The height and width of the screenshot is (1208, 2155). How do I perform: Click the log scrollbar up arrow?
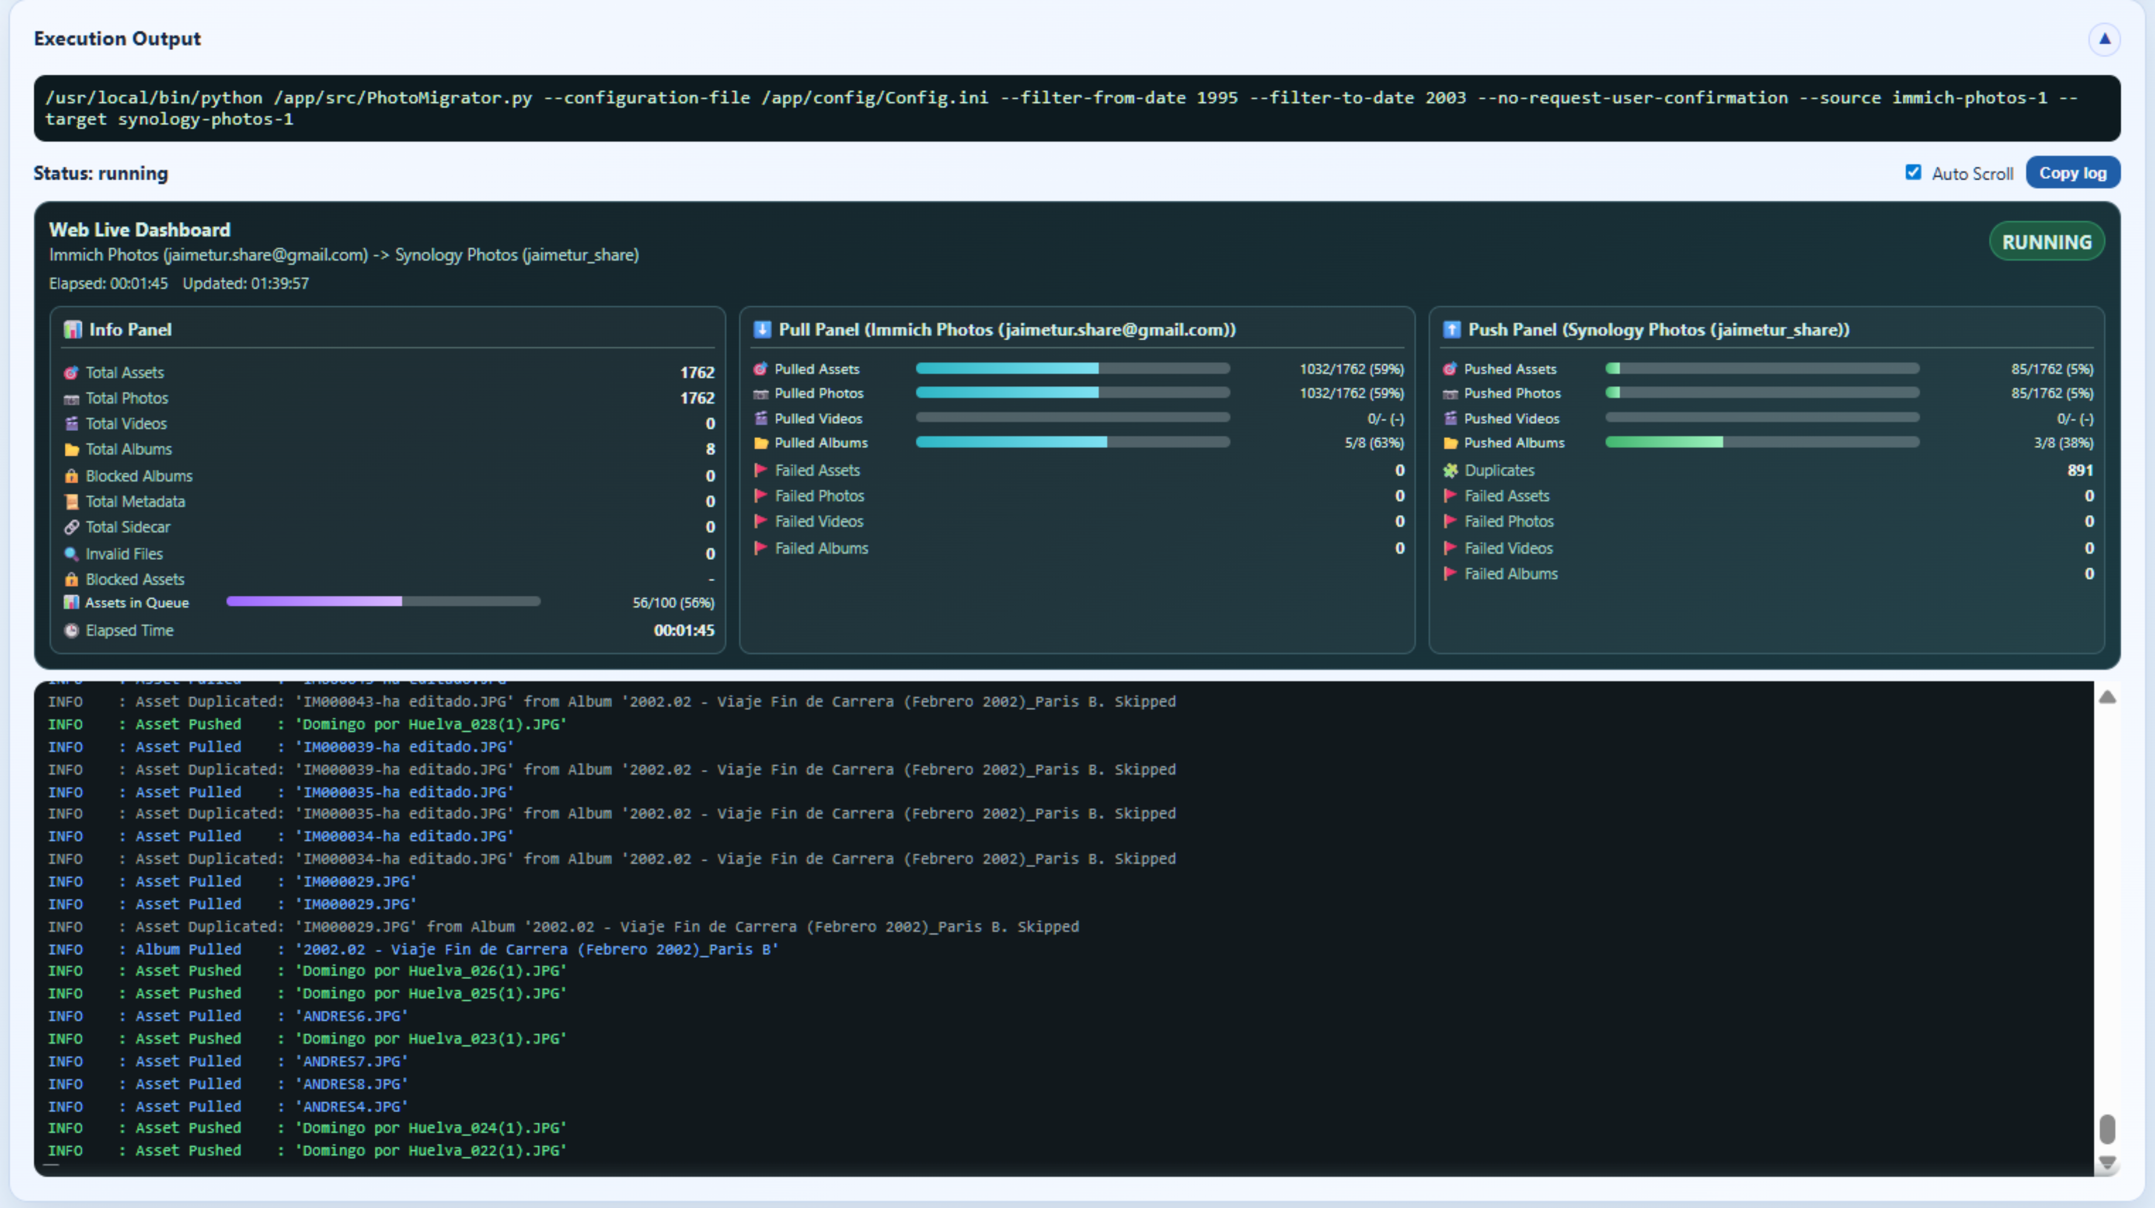(x=2107, y=696)
